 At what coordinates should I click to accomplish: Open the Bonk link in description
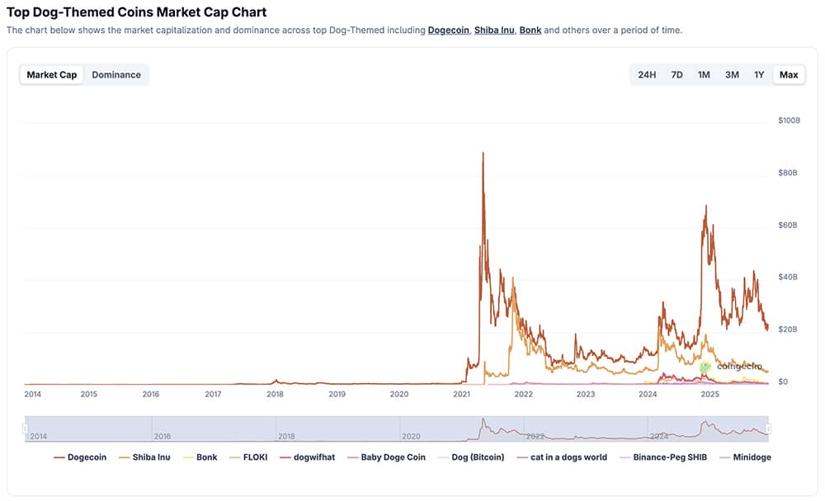pyautogui.click(x=530, y=30)
